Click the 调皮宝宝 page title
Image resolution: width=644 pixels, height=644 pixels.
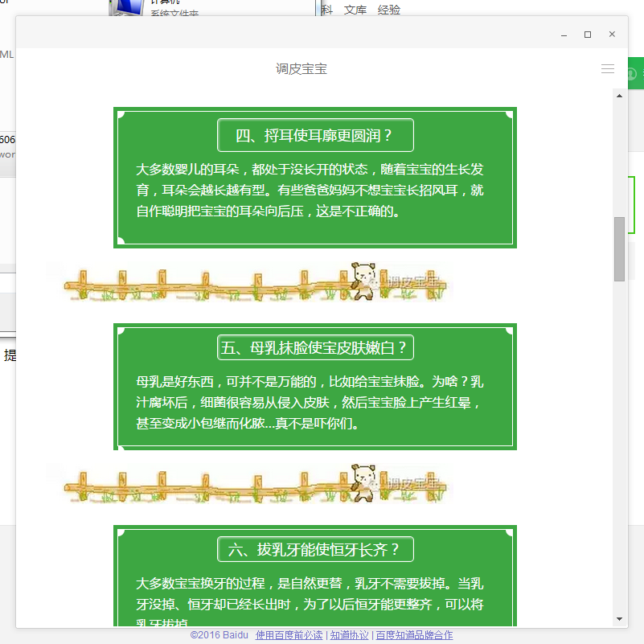[301, 69]
